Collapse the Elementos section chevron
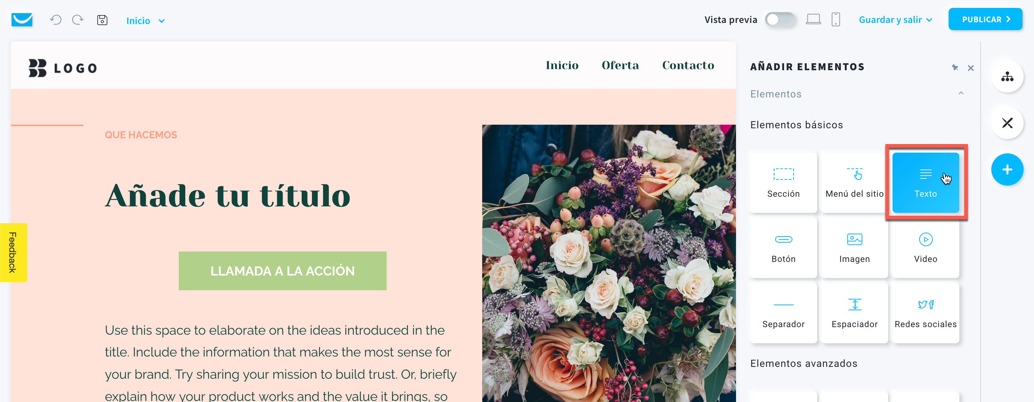 pos(961,93)
